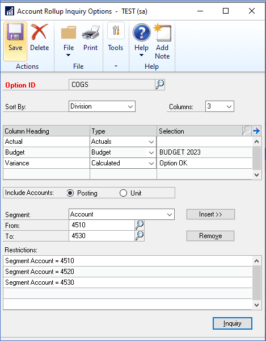Select the Posting radio button
Image resolution: width=266 pixels, height=341 pixels.
click(x=70, y=193)
